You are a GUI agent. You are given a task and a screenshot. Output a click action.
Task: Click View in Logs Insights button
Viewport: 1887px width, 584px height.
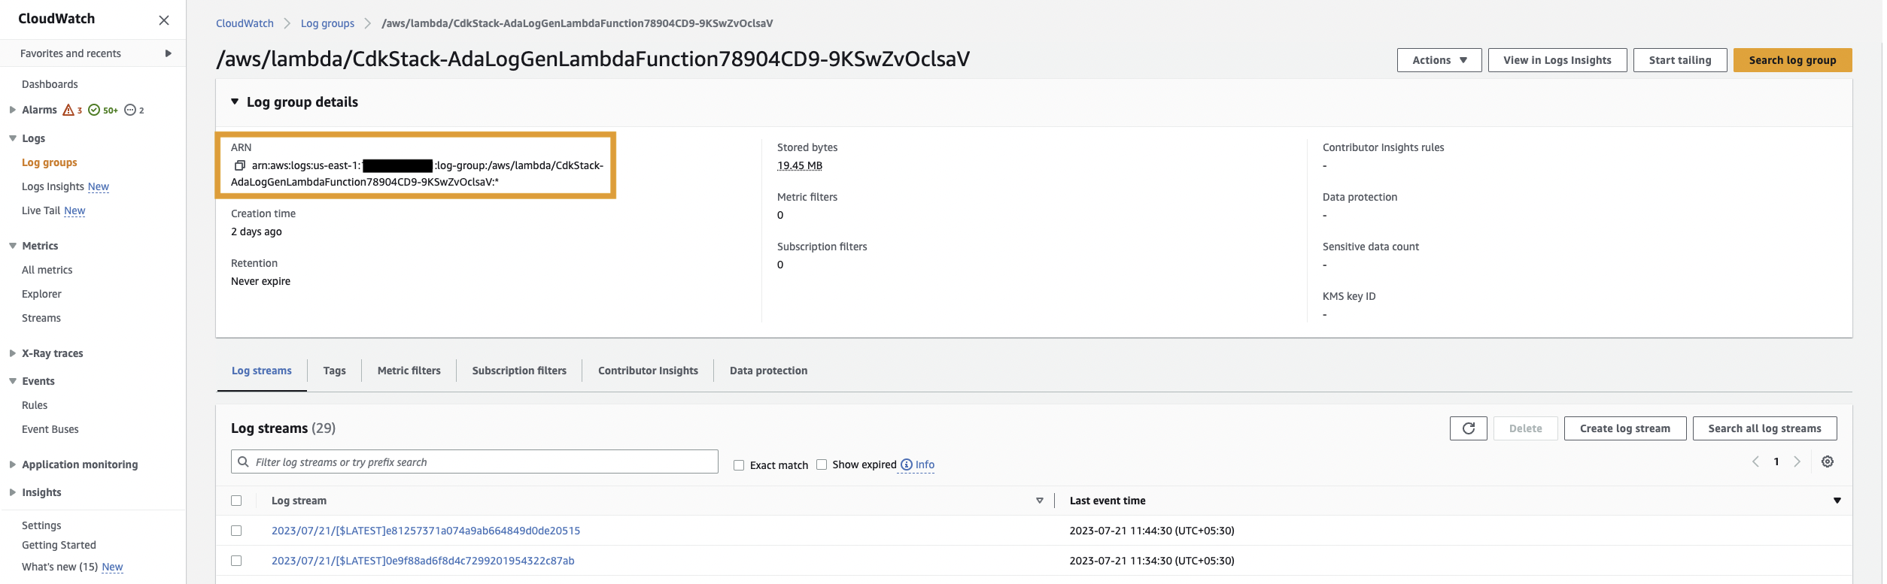[1557, 60]
